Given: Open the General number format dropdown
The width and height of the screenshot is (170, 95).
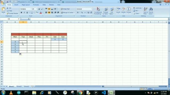Looking at the screenshot, I should click(x=91, y=9).
